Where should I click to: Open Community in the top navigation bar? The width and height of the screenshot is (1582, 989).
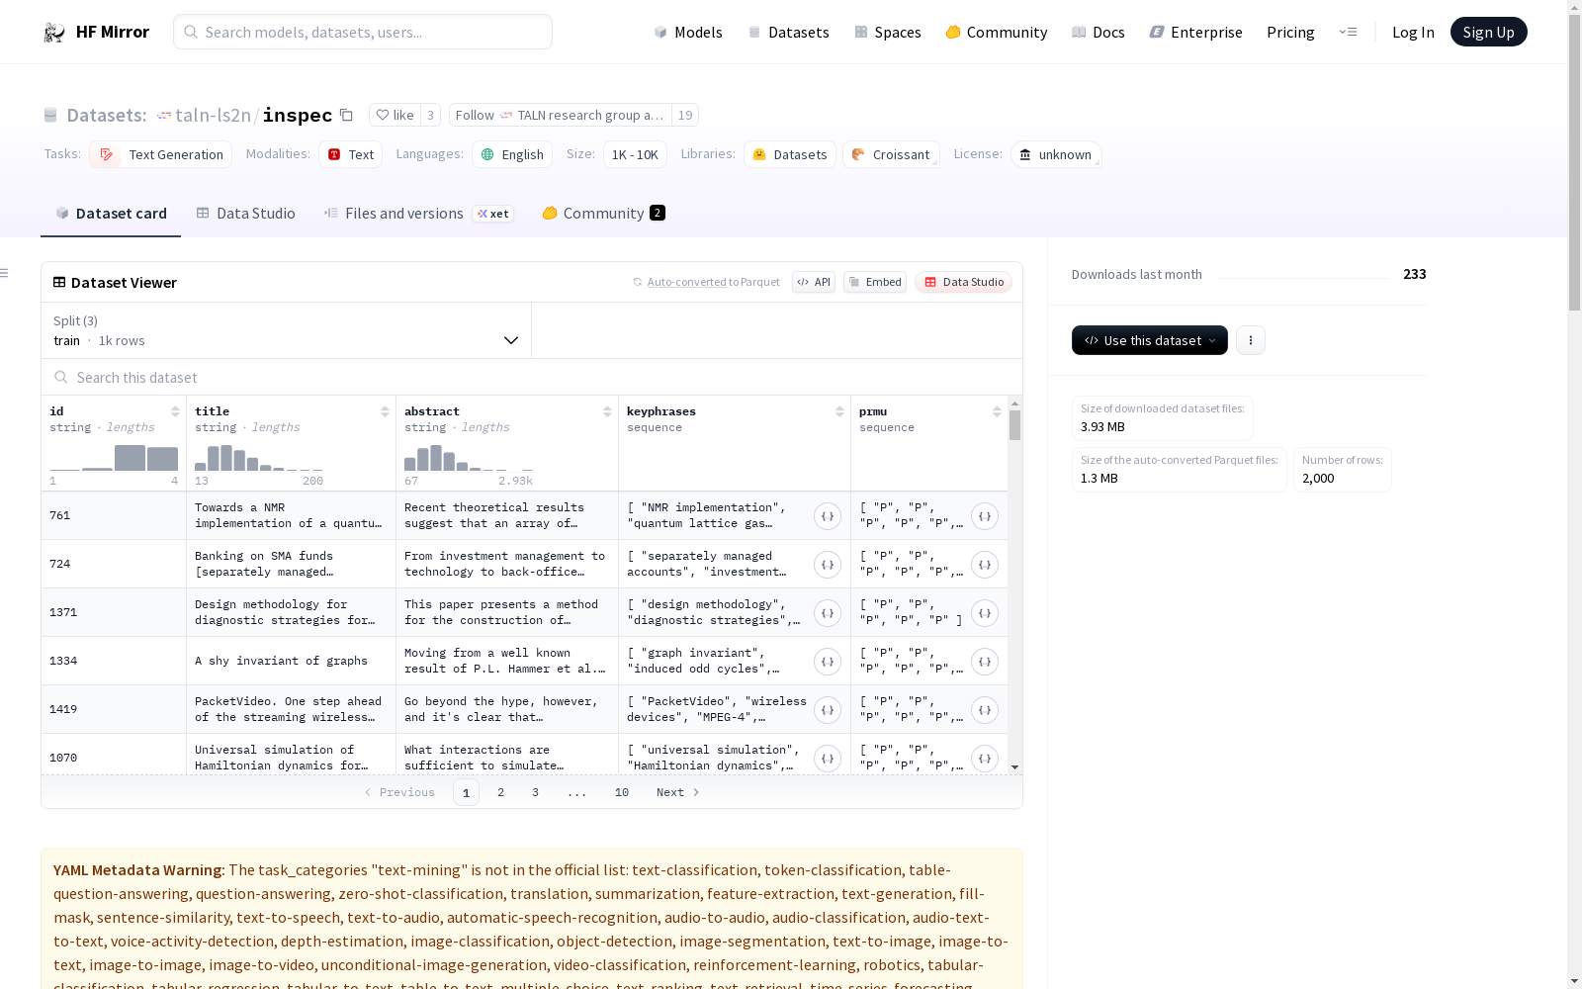pos(997,32)
